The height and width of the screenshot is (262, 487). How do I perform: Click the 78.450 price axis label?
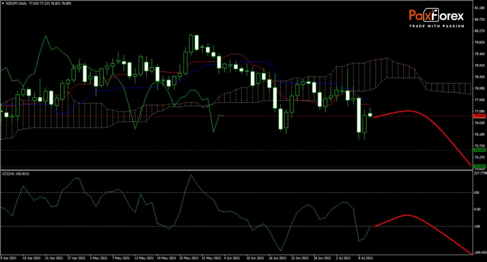[479, 77]
